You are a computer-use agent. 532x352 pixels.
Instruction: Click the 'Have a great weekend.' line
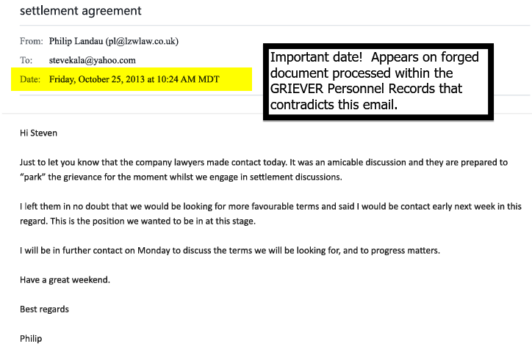click(65, 280)
